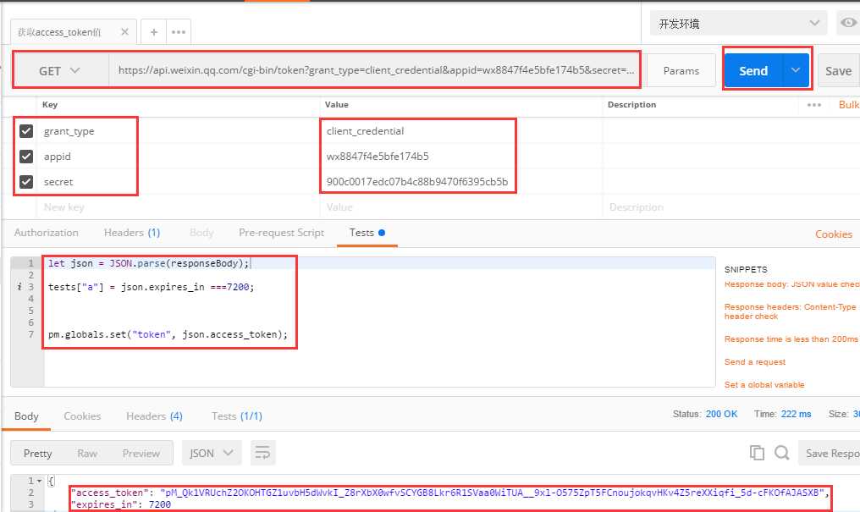
Task: Add a new request tab
Action: pos(154,32)
